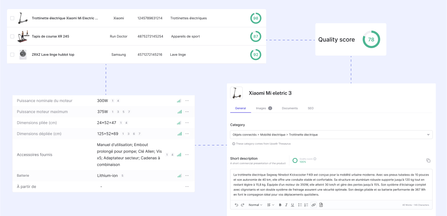Open the three-dot menu for À partir de

(x=187, y=186)
